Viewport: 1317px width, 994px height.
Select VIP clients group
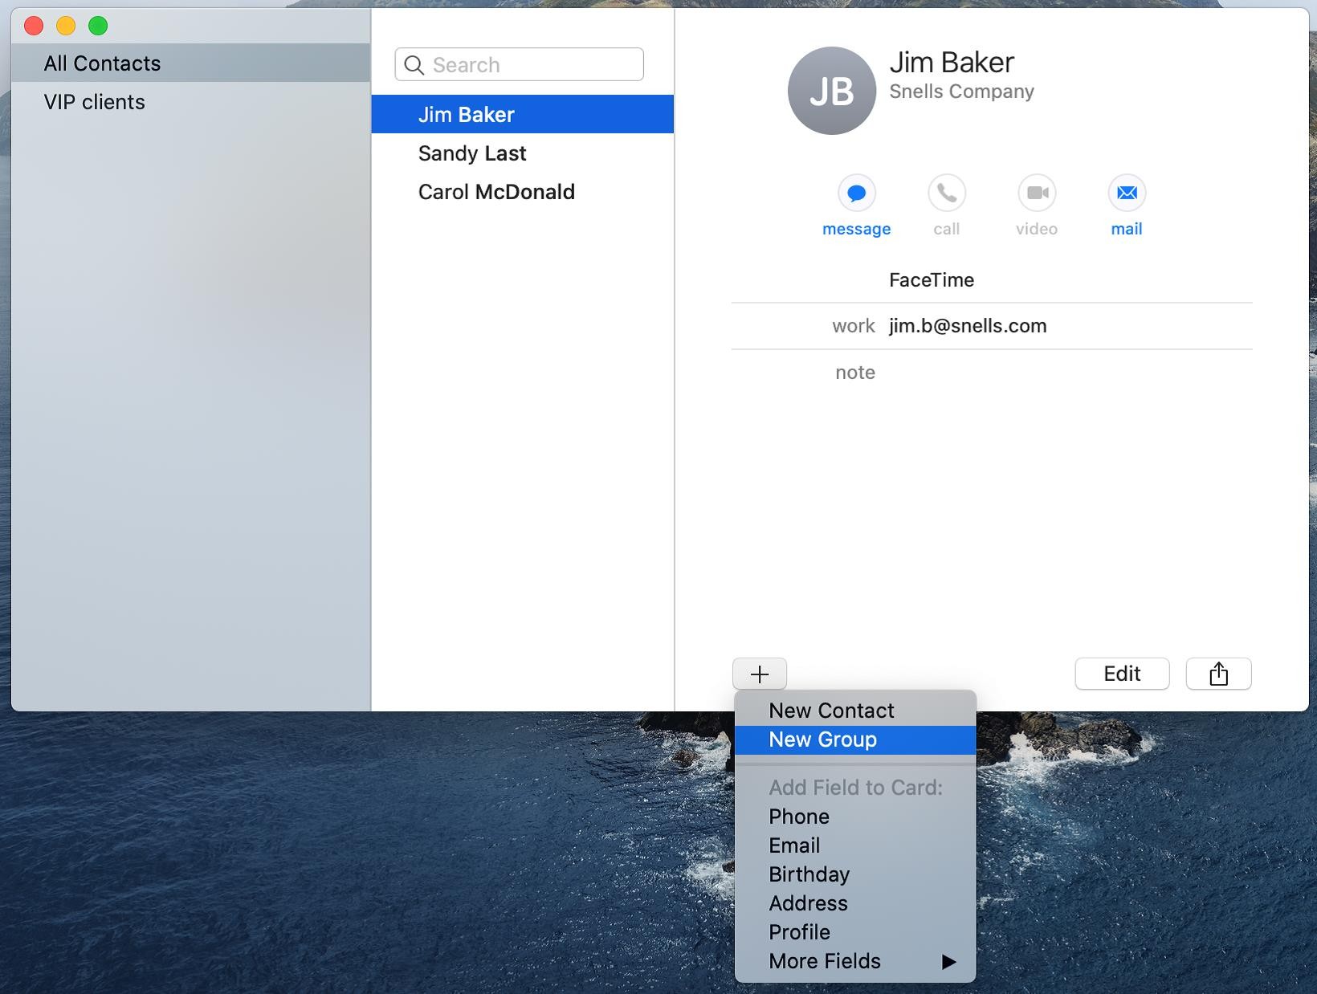point(190,102)
